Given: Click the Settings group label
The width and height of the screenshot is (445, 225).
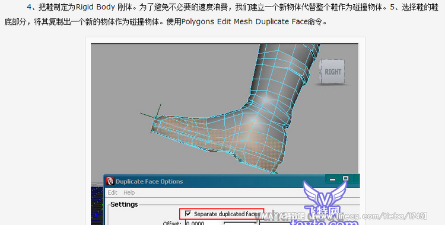Looking at the screenshot, I should click(124, 204).
